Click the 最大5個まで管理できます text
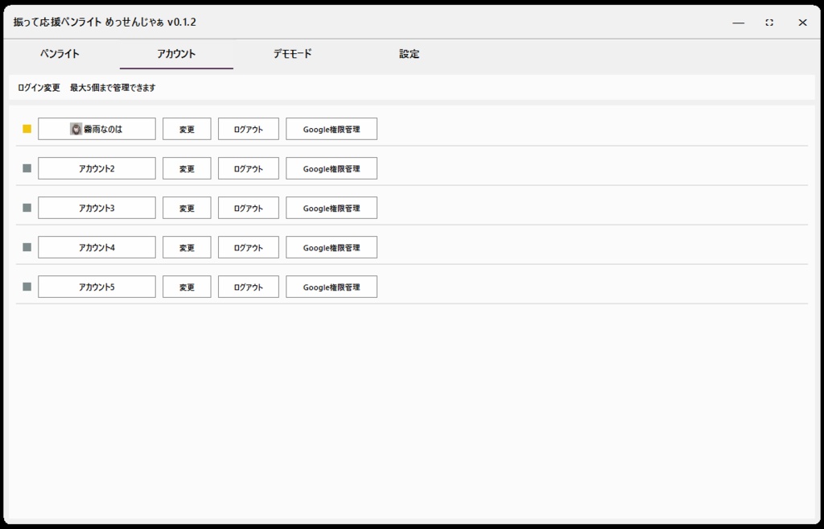The width and height of the screenshot is (824, 529). click(113, 88)
